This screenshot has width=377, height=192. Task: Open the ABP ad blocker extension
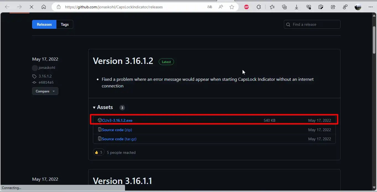click(x=246, y=7)
